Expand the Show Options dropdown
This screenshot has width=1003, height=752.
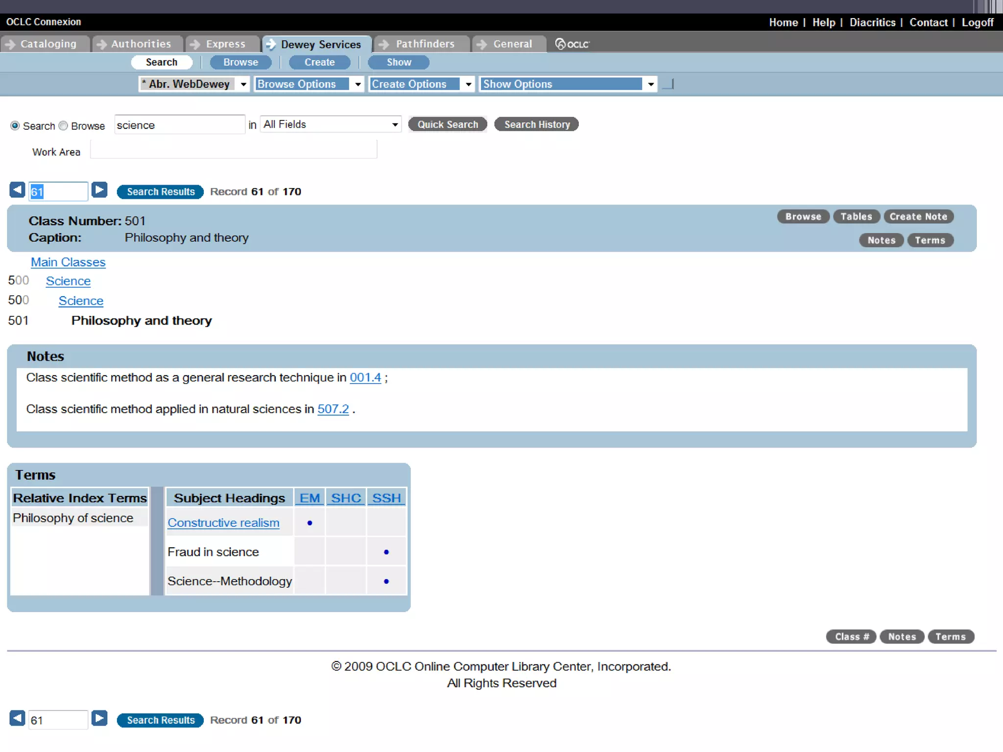point(568,84)
